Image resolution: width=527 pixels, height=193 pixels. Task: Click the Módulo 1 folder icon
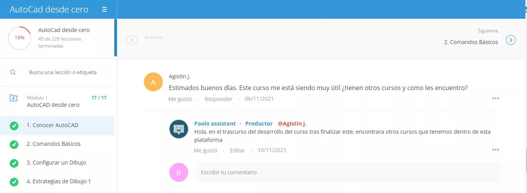(13, 98)
